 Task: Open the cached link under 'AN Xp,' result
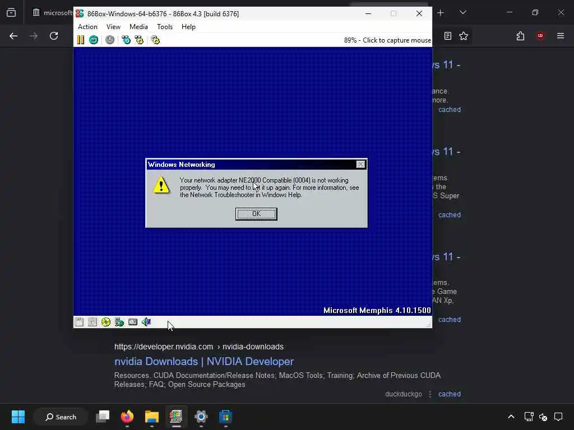click(450, 320)
